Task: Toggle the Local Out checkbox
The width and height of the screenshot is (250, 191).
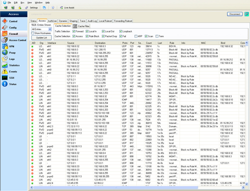Action: 103,31
